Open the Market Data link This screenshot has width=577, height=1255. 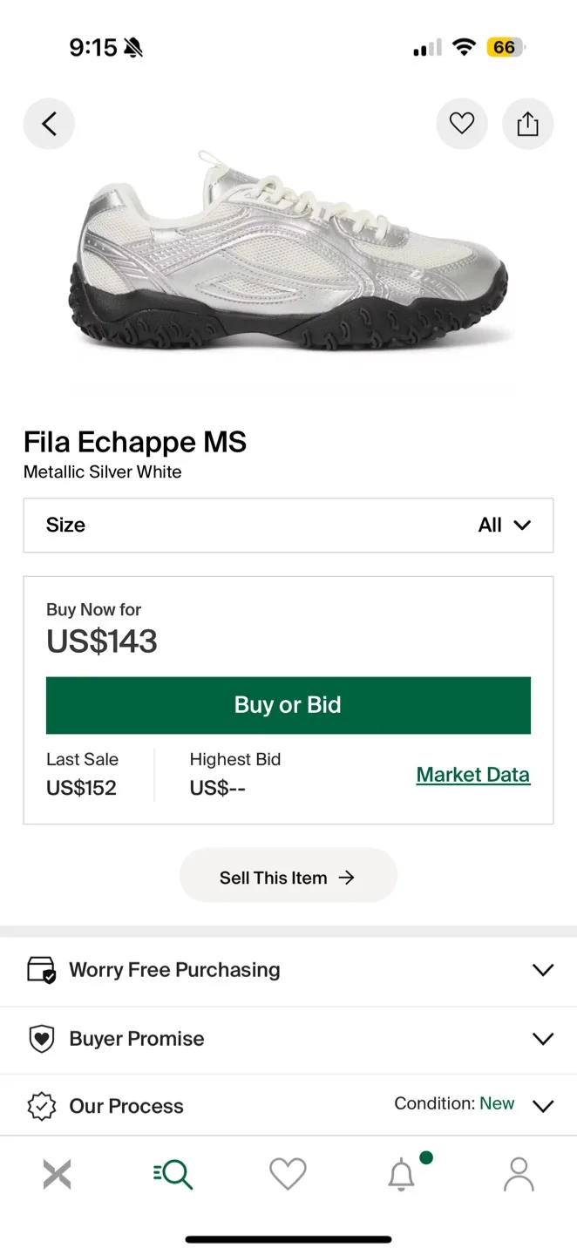click(472, 774)
